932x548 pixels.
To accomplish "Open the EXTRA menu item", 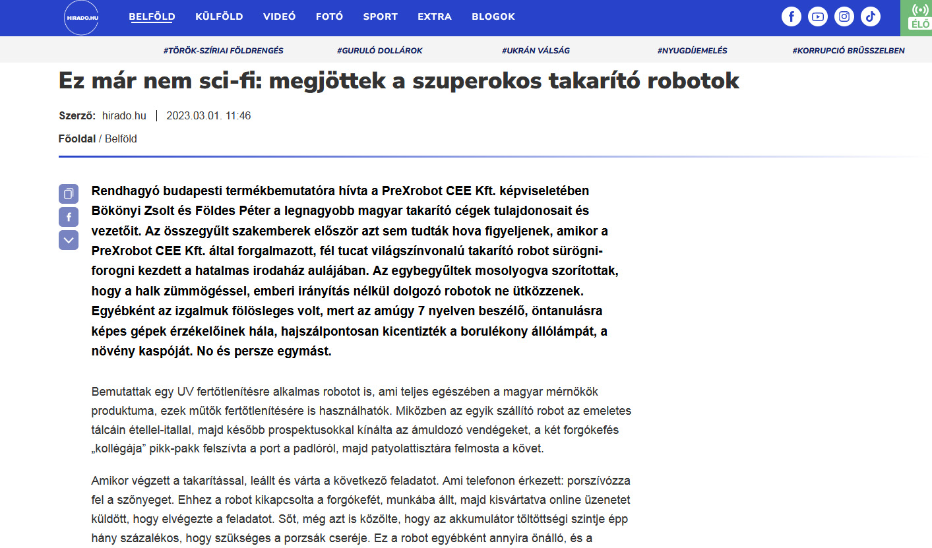I will click(435, 17).
